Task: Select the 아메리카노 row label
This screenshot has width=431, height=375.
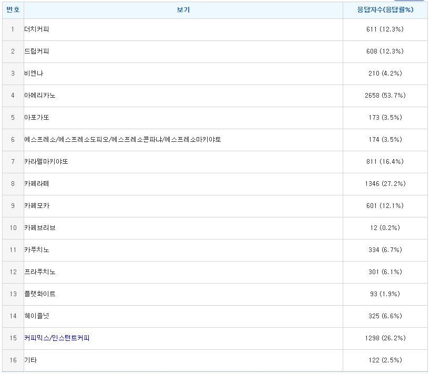Action: tap(40, 96)
